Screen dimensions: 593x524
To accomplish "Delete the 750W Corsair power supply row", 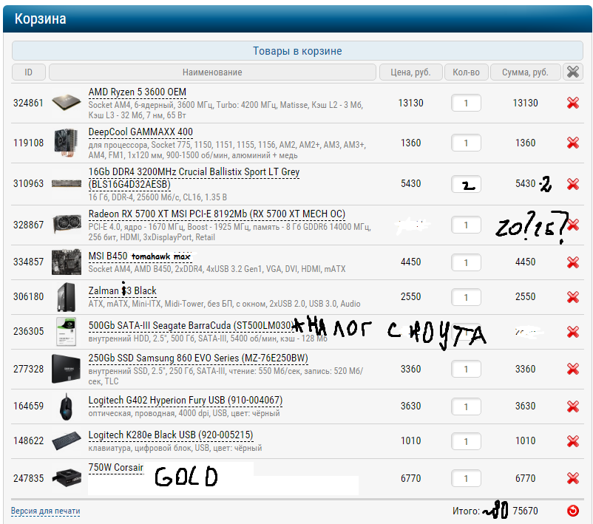I will (573, 478).
